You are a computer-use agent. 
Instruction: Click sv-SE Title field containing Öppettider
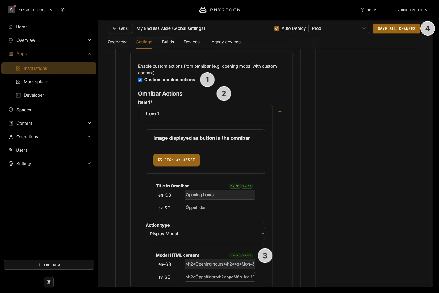click(220, 208)
